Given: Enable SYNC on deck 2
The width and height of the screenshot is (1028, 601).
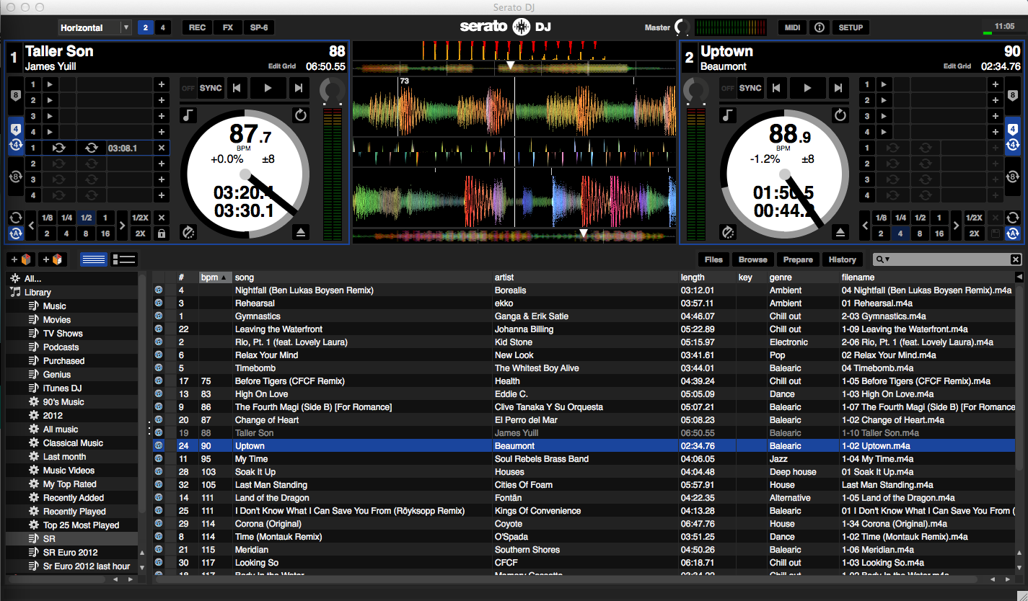Looking at the screenshot, I should click(x=750, y=88).
